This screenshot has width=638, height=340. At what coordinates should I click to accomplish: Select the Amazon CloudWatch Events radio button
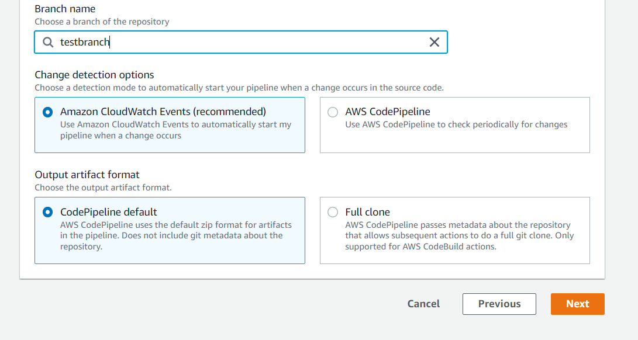(x=47, y=112)
